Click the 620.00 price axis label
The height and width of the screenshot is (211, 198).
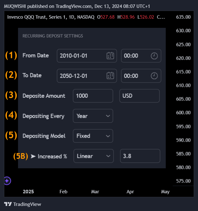click(x=183, y=58)
